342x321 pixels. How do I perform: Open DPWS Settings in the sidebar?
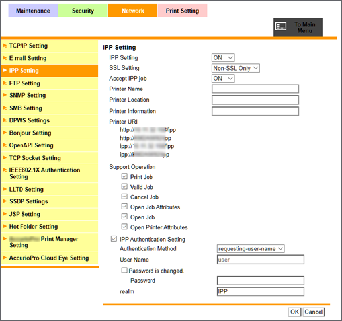point(50,120)
